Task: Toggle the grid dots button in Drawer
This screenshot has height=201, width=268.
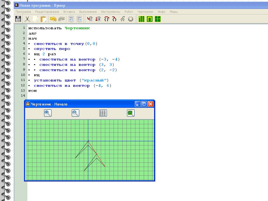Action: pyautogui.click(x=103, y=113)
